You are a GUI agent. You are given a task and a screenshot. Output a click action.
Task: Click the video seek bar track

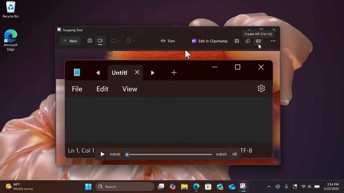(x=170, y=154)
